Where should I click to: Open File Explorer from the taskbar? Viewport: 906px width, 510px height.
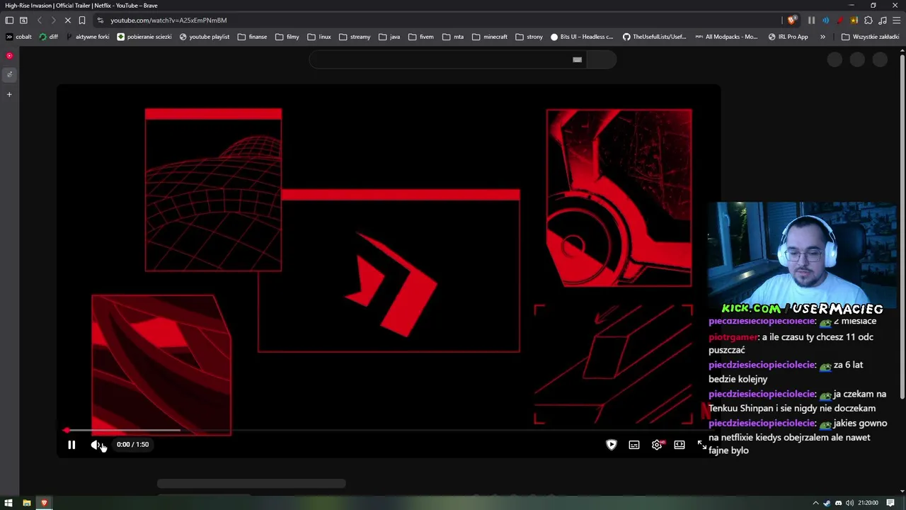click(27, 503)
